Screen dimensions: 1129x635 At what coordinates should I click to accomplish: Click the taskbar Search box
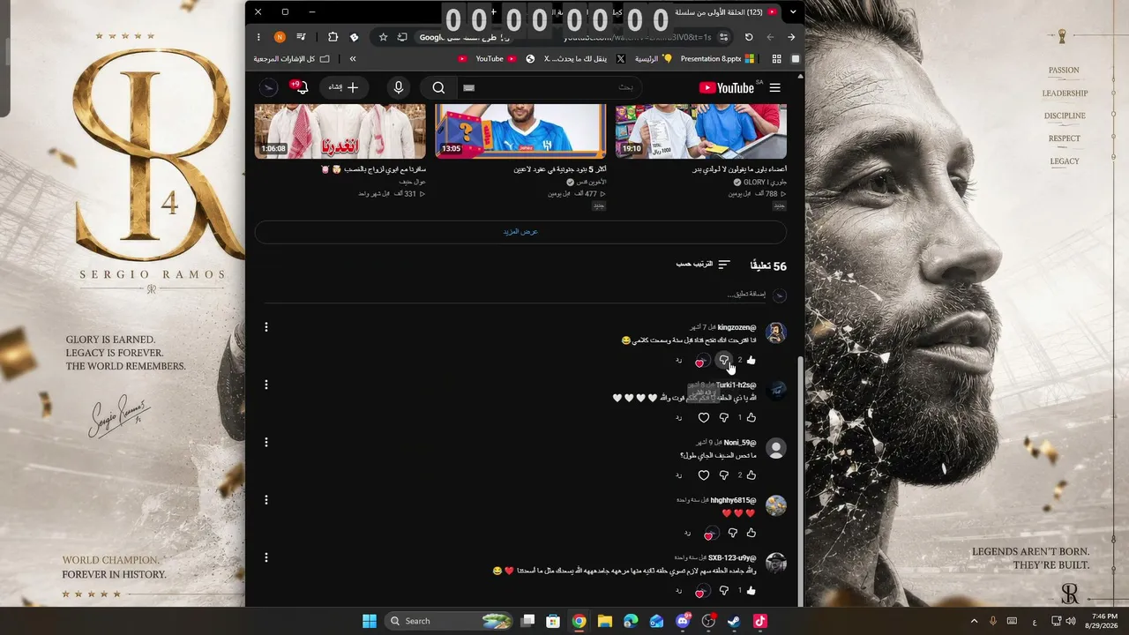point(450,621)
